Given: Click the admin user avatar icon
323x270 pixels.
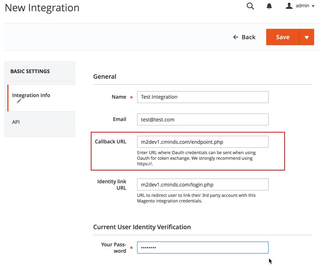Looking at the screenshot, I should [x=289, y=6].
